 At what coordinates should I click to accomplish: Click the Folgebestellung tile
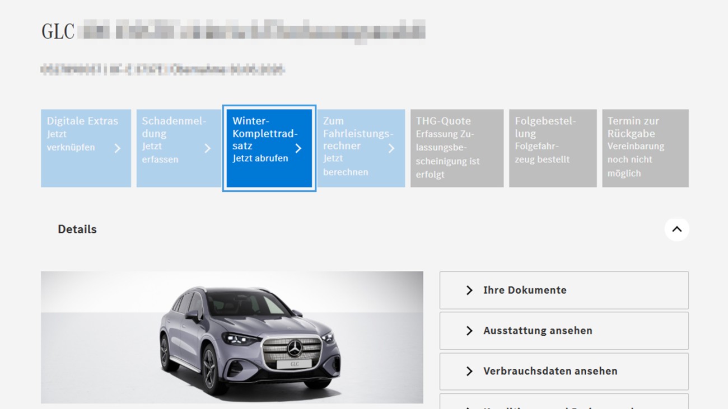click(x=553, y=148)
